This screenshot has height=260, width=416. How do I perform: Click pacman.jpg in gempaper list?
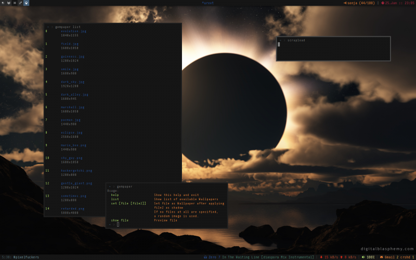coord(71,120)
